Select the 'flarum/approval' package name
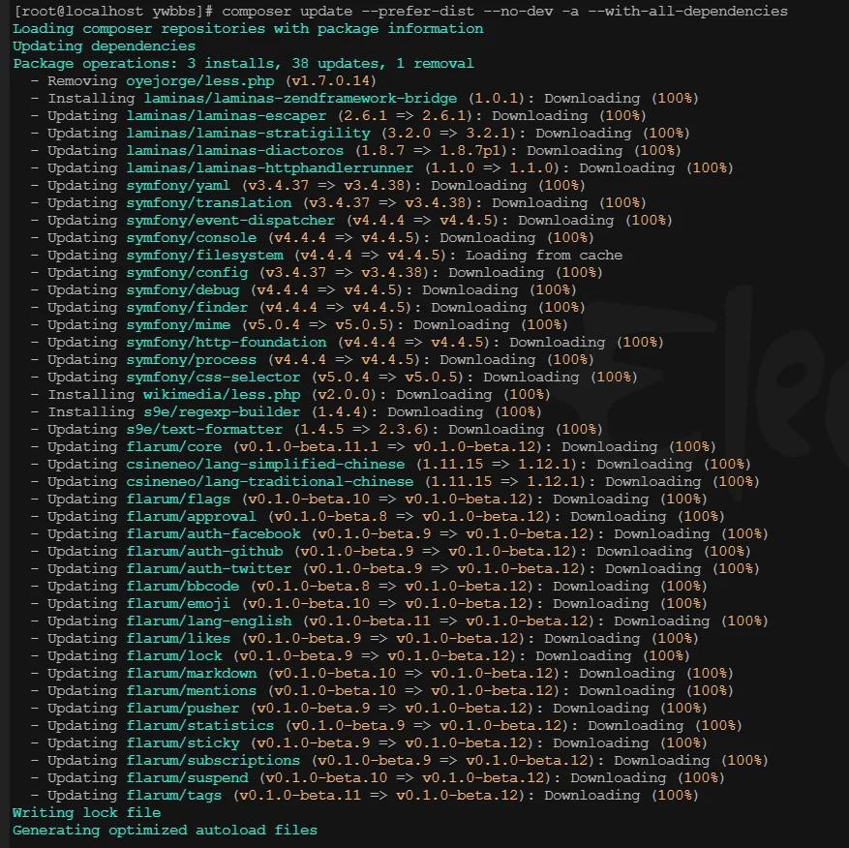 pos(192,516)
